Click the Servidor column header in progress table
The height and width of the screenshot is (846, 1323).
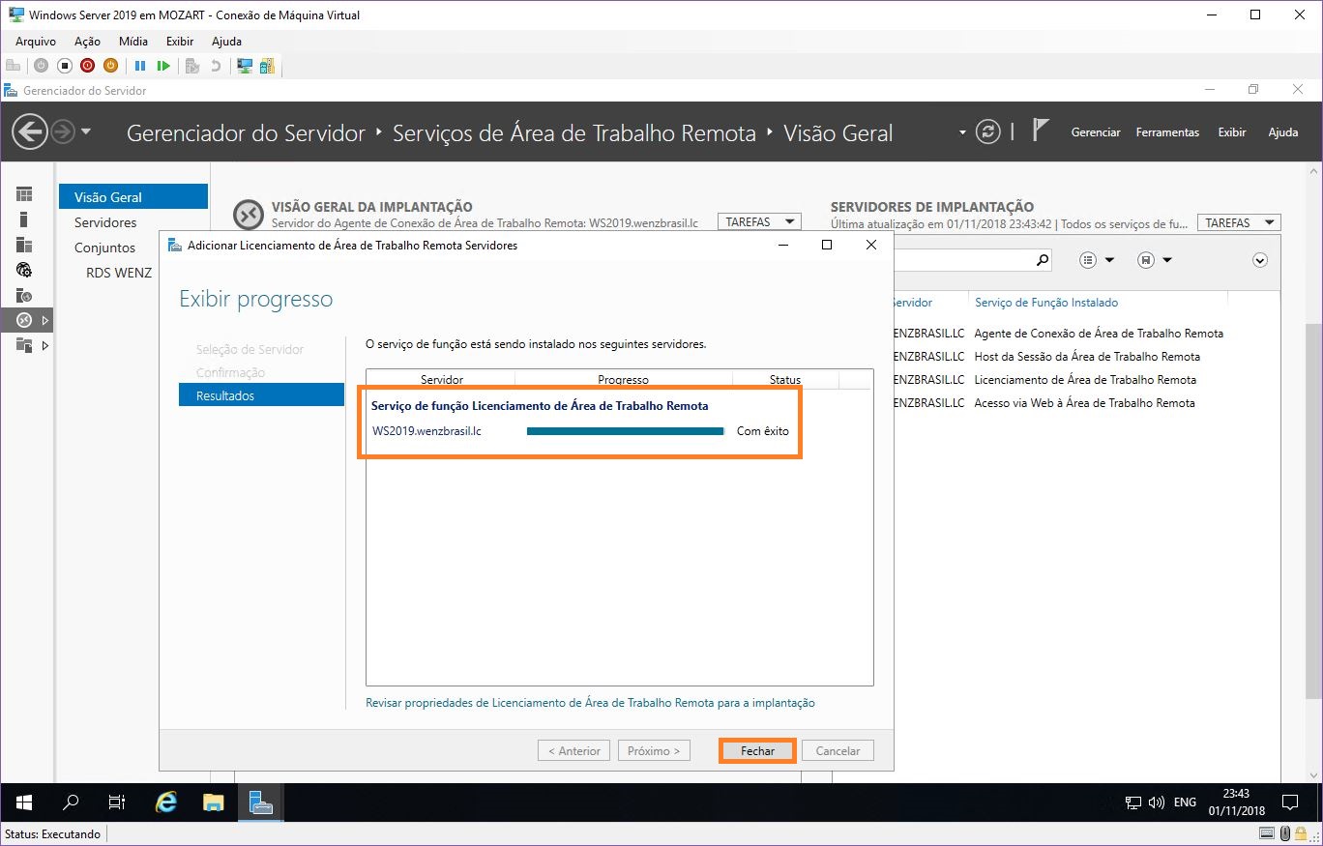coord(442,380)
